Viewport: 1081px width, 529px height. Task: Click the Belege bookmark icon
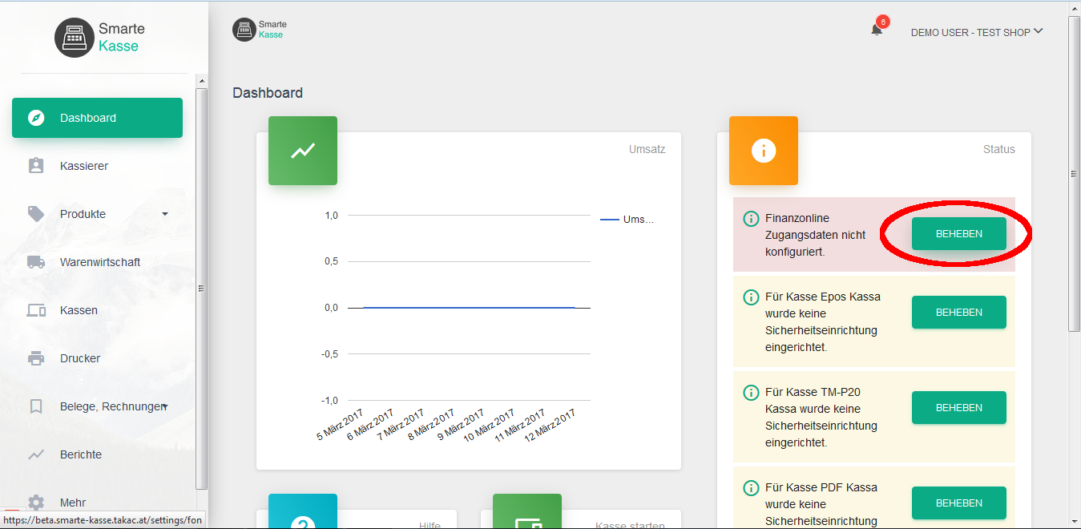pos(36,406)
